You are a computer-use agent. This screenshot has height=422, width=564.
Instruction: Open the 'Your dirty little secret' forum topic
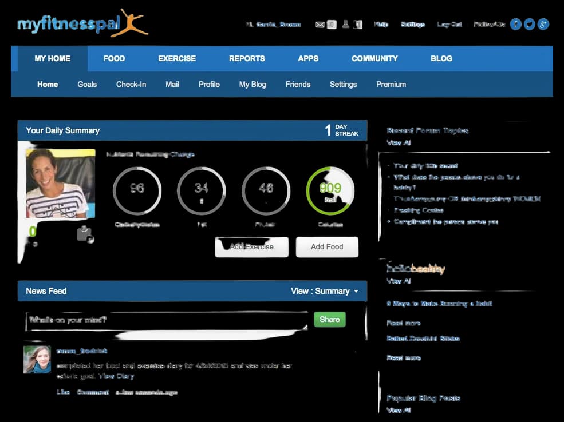pos(425,166)
